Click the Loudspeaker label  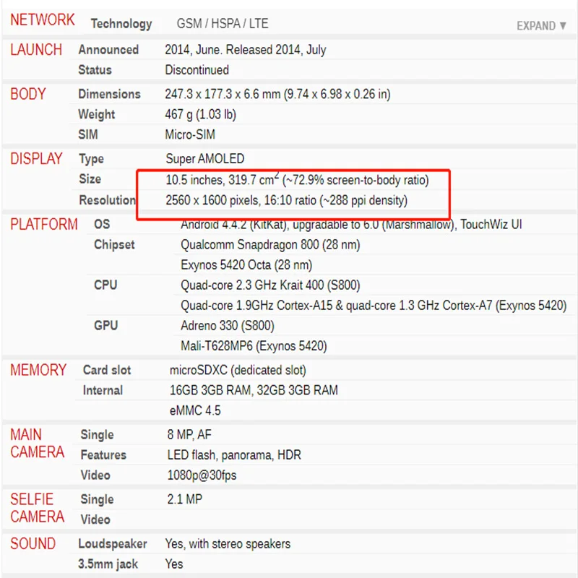click(x=113, y=544)
